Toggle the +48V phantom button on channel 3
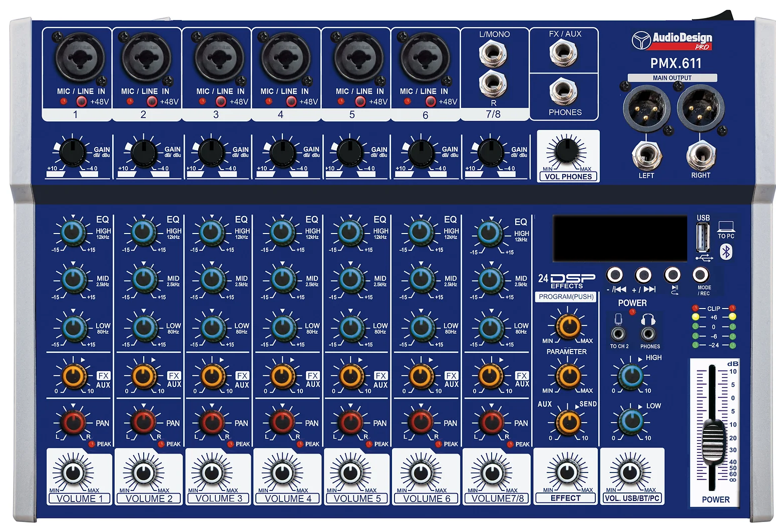776x526 pixels. [x=221, y=101]
